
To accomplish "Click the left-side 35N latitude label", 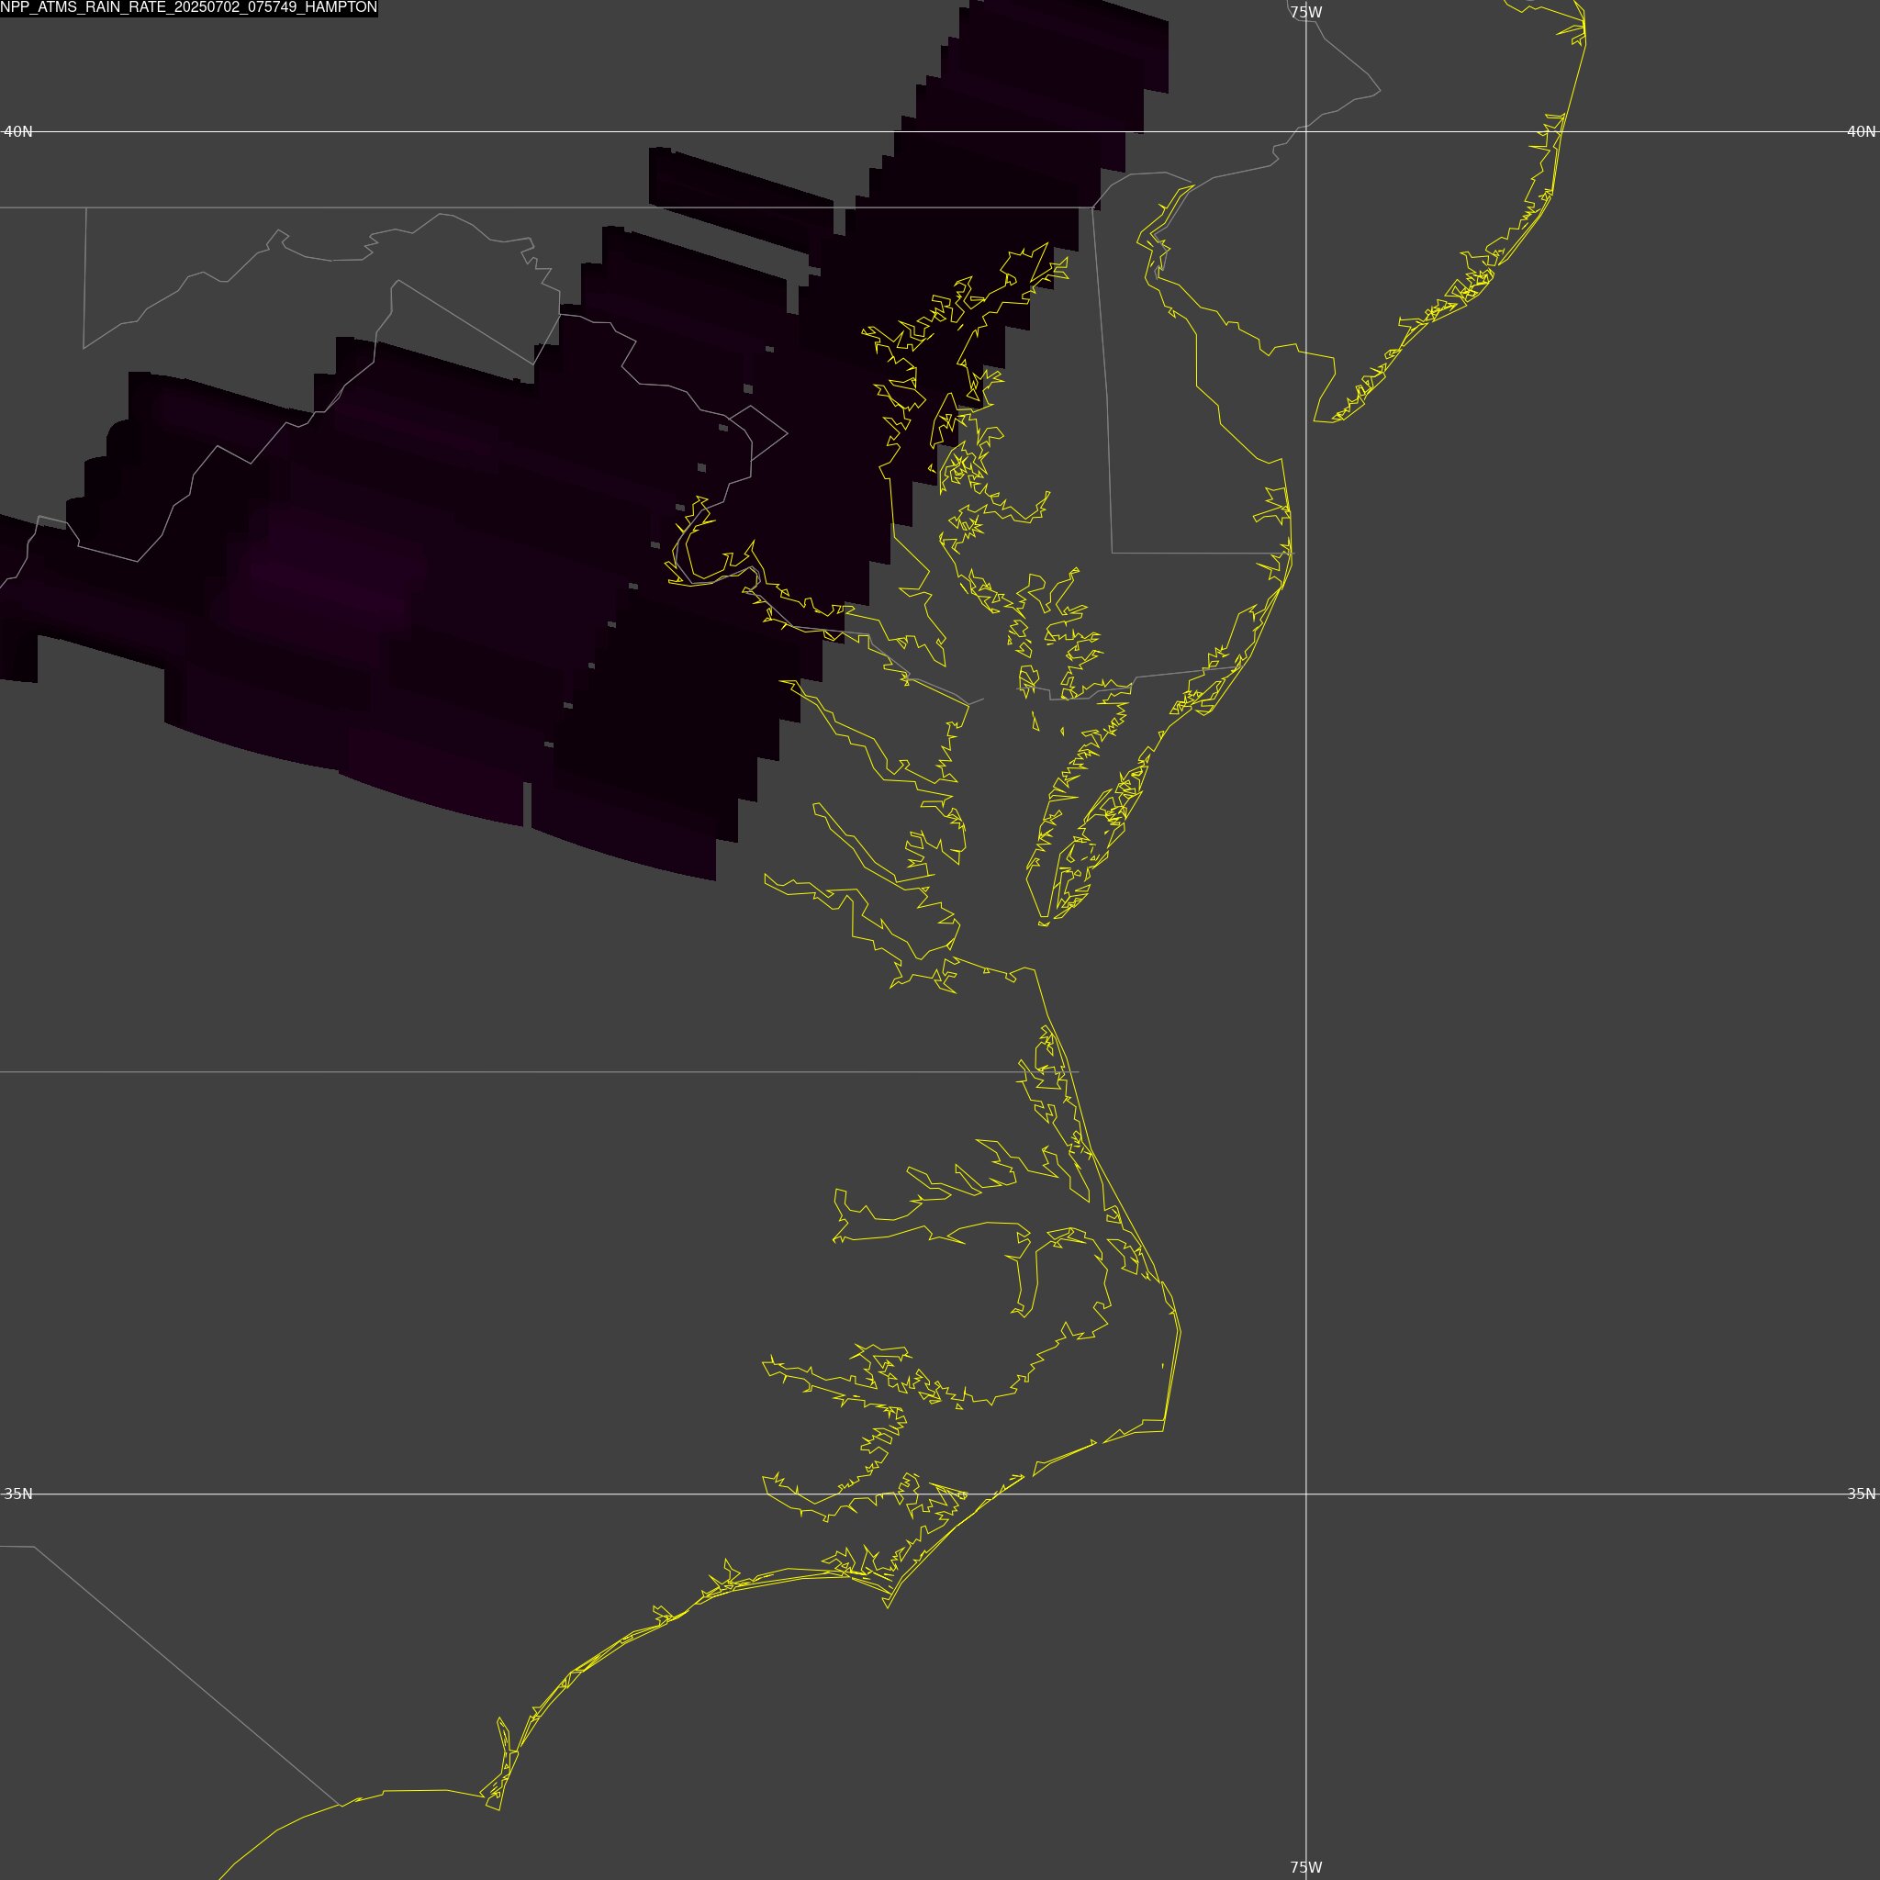I will pos(18,1494).
